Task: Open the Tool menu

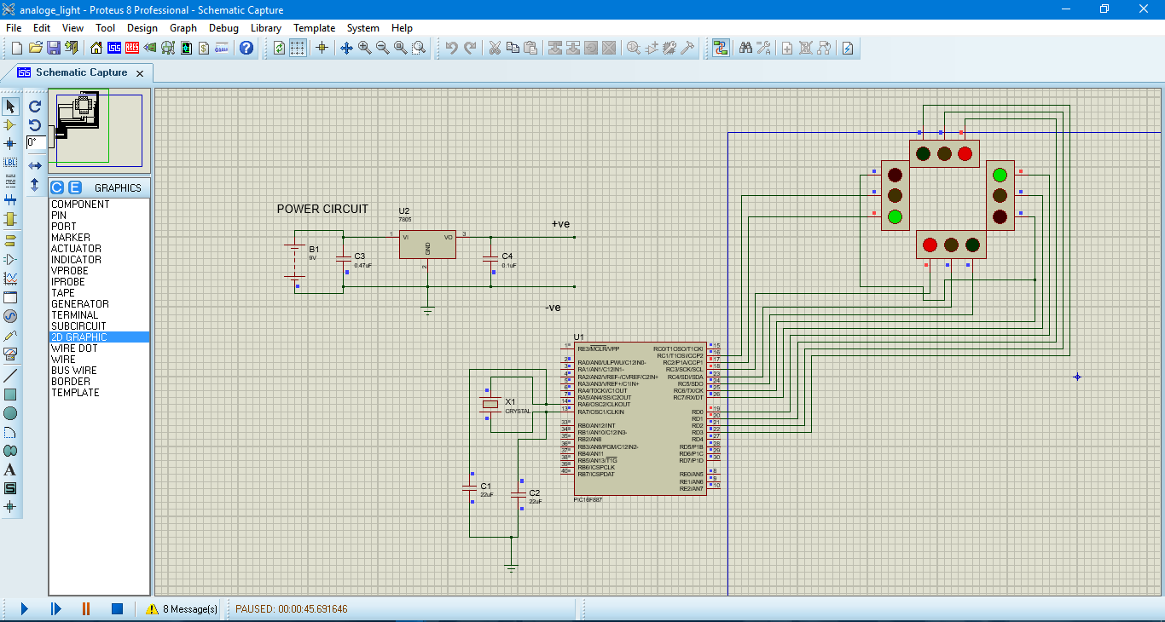Action: click(105, 28)
